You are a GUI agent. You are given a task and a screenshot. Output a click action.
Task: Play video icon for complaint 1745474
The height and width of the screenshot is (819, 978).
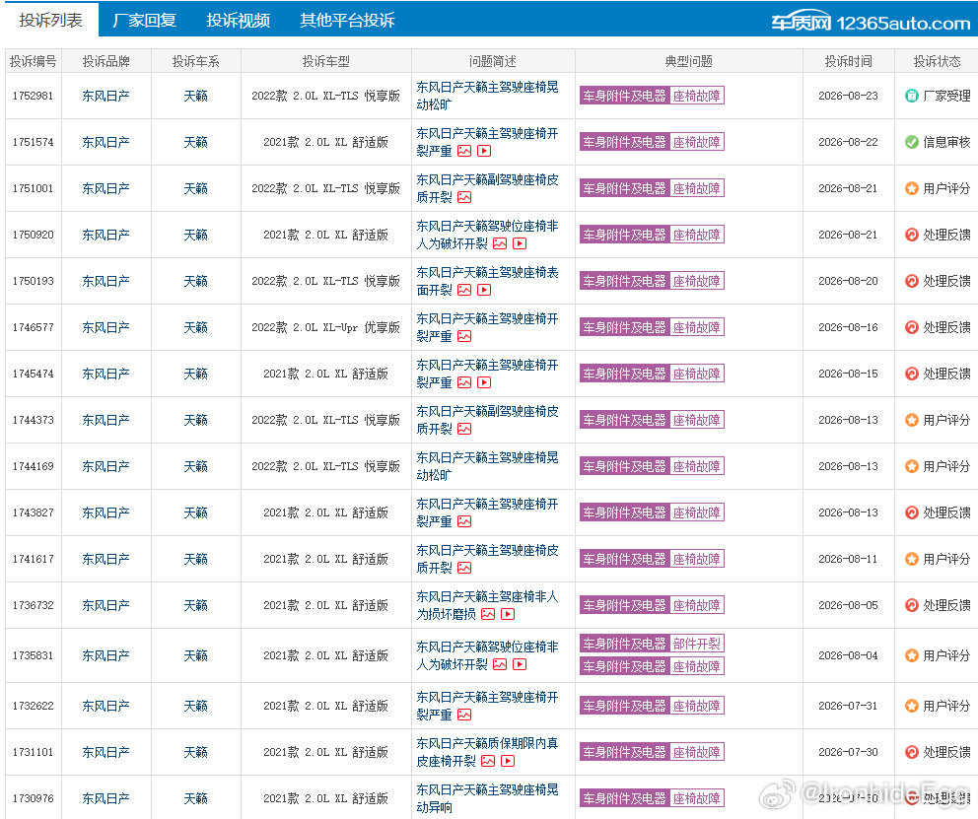484,382
